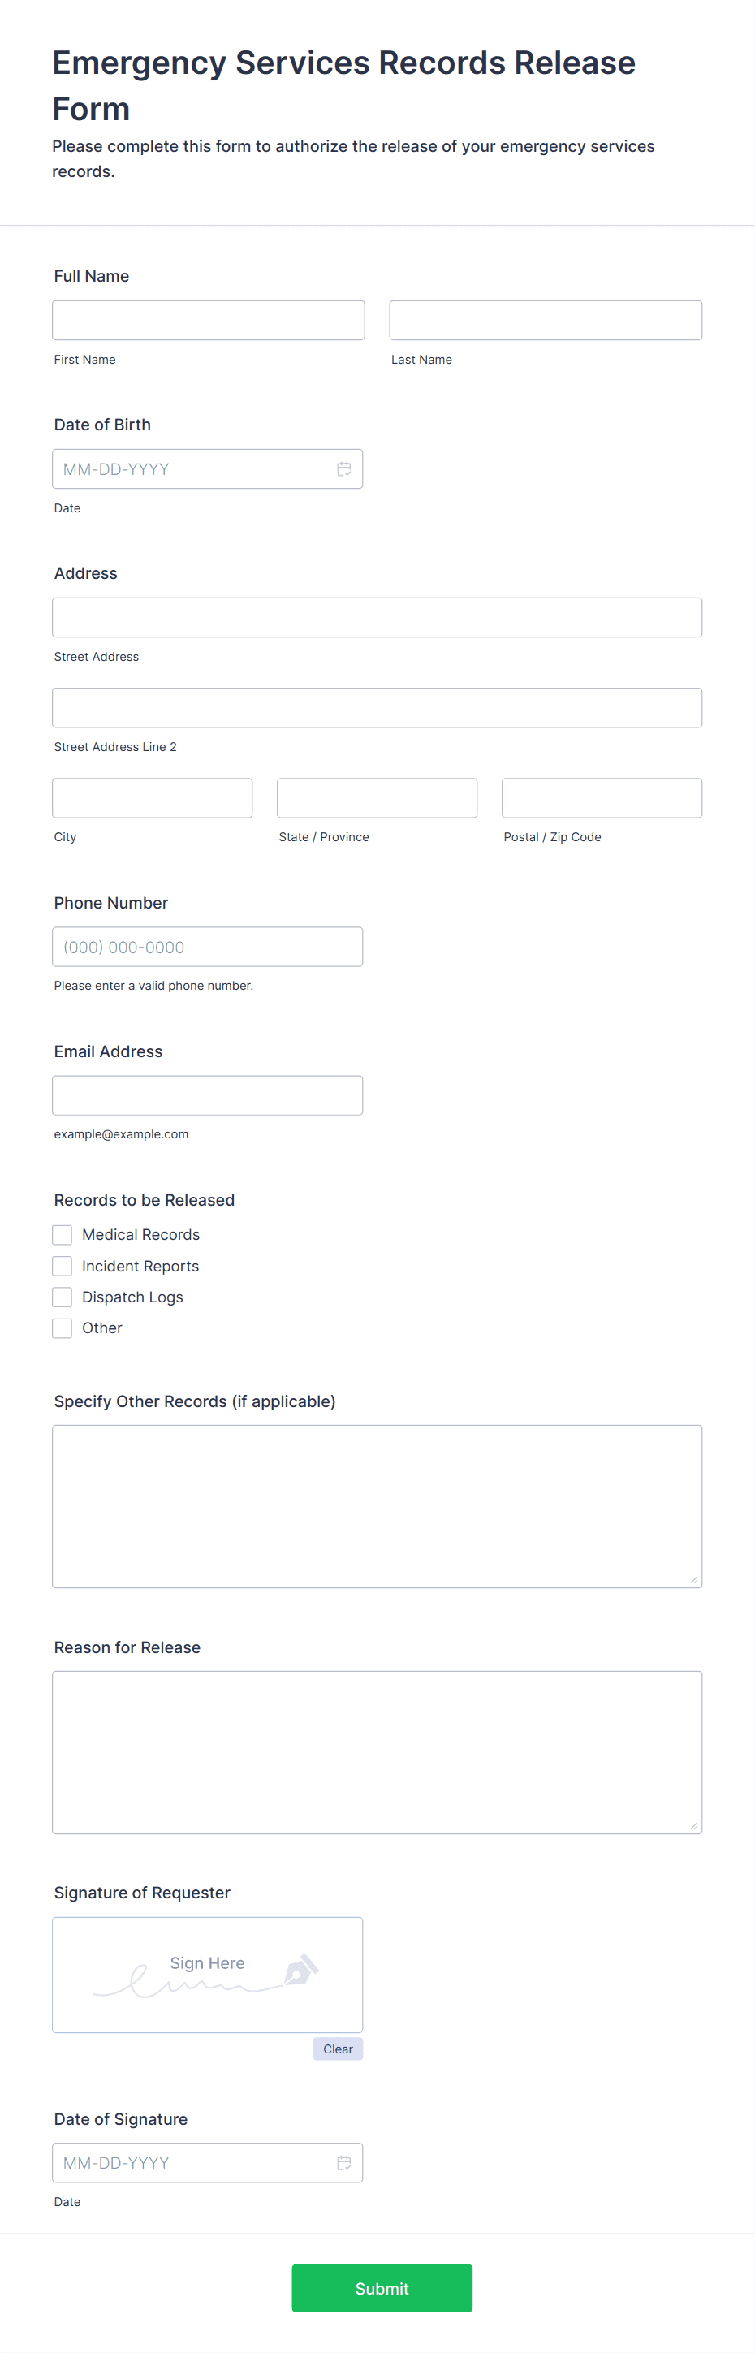Focus the First Name field
The width and height of the screenshot is (755, 2353).
[x=208, y=321]
